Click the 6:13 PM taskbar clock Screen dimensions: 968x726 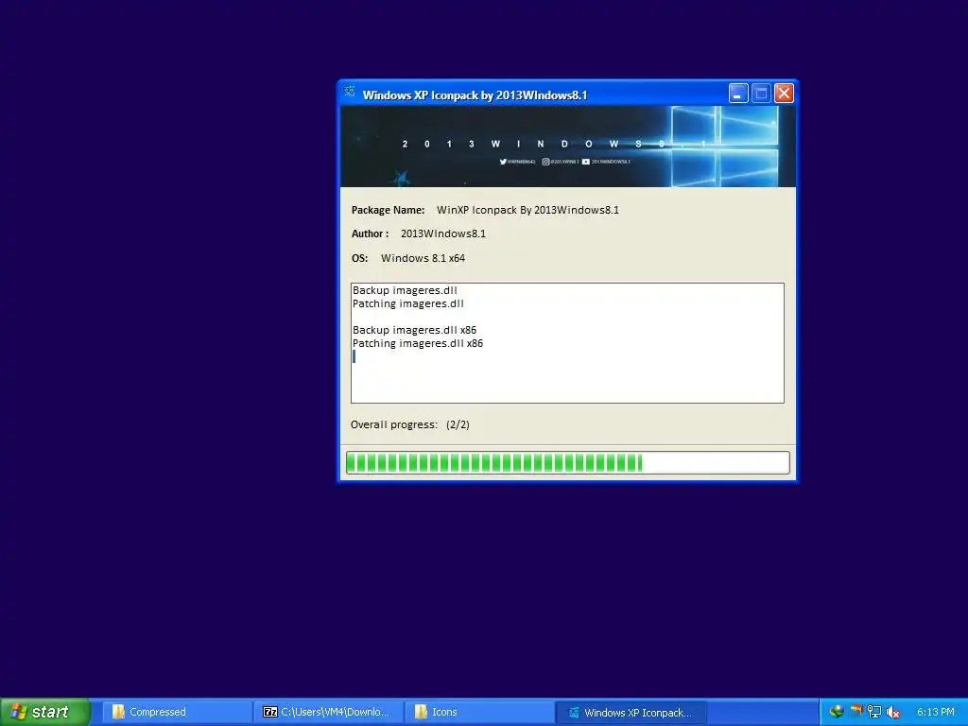pyautogui.click(x=935, y=713)
